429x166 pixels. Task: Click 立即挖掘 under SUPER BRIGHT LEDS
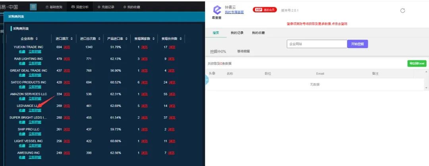pyautogui.click(x=35, y=122)
